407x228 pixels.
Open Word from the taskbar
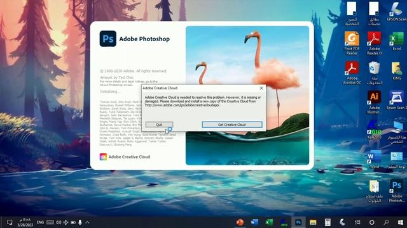[254, 222]
